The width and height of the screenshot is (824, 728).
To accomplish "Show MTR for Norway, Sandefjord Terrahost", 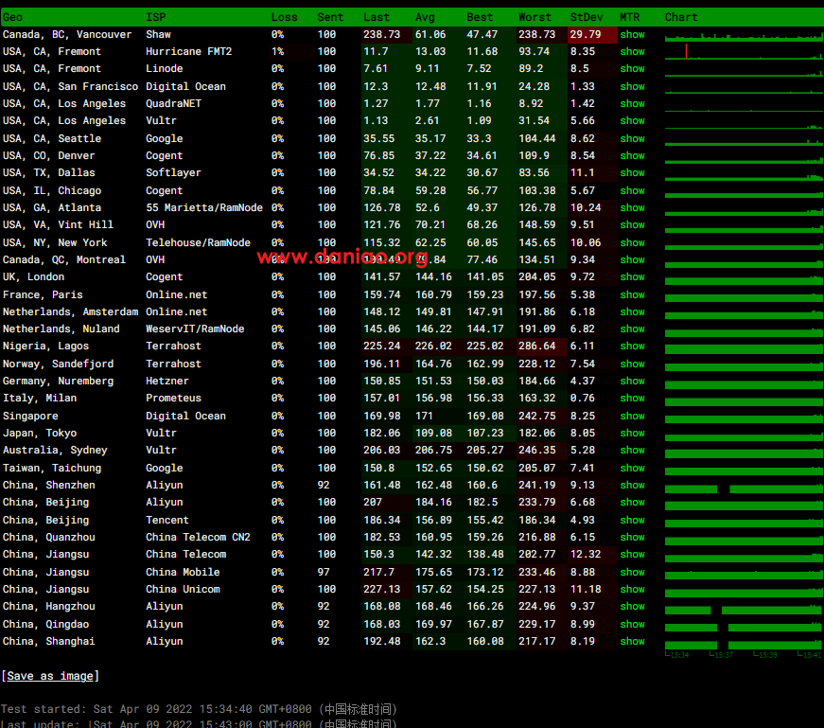I will point(632,364).
